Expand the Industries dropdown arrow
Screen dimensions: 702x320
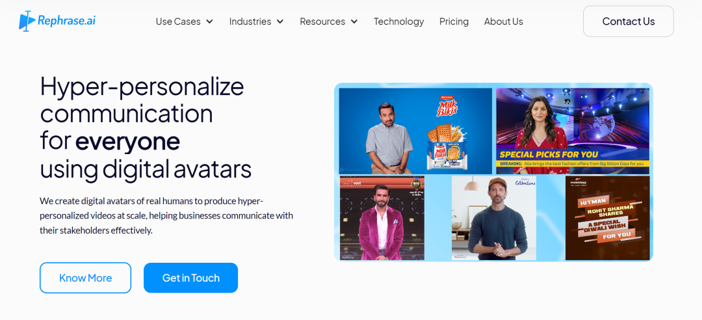(x=280, y=21)
